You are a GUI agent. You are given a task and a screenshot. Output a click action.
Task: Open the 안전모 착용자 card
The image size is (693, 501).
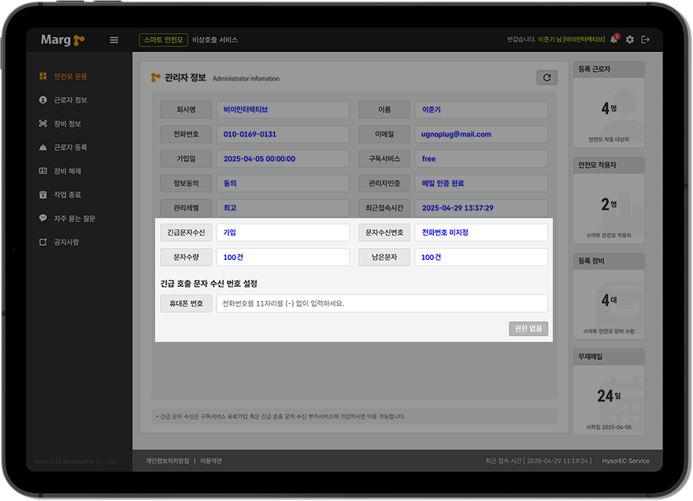[609, 200]
